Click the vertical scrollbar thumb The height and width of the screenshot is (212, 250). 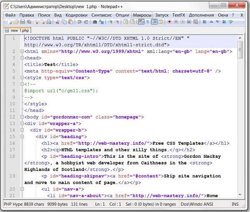(240, 50)
